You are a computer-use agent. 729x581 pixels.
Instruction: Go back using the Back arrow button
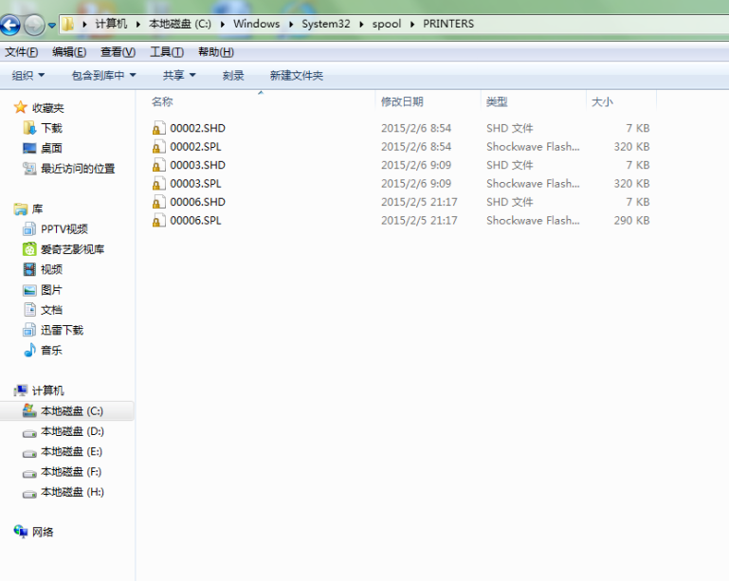pos(10,25)
